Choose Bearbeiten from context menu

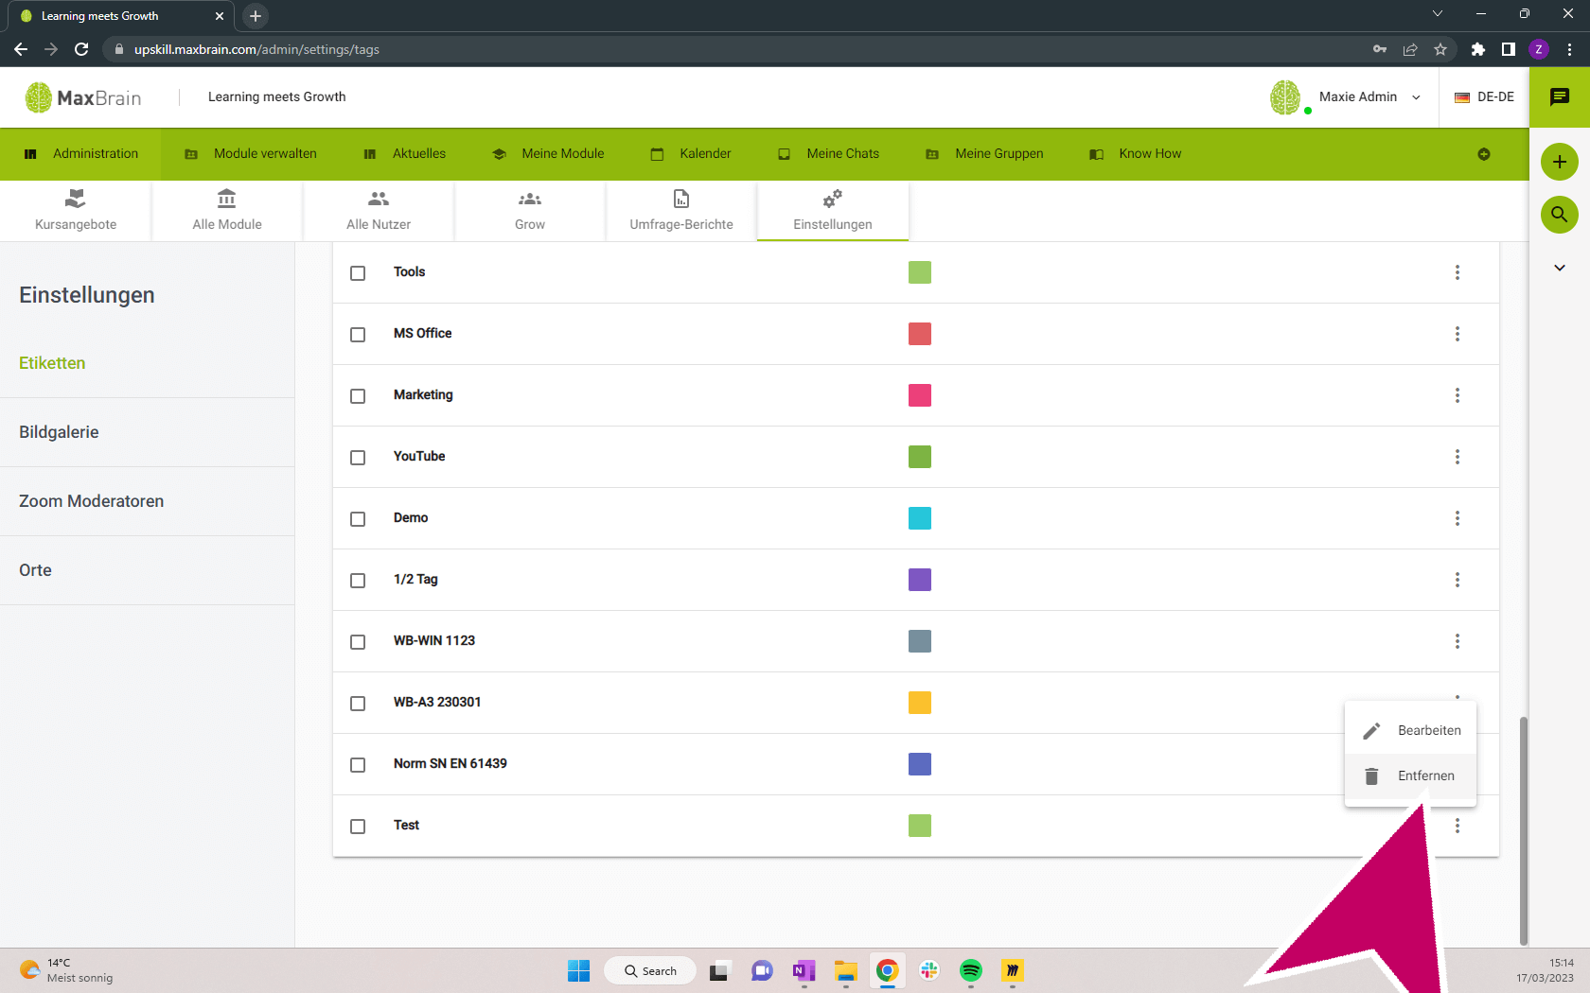(x=1410, y=731)
